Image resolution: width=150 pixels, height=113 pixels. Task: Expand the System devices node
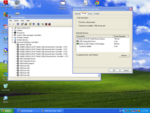point(12,40)
